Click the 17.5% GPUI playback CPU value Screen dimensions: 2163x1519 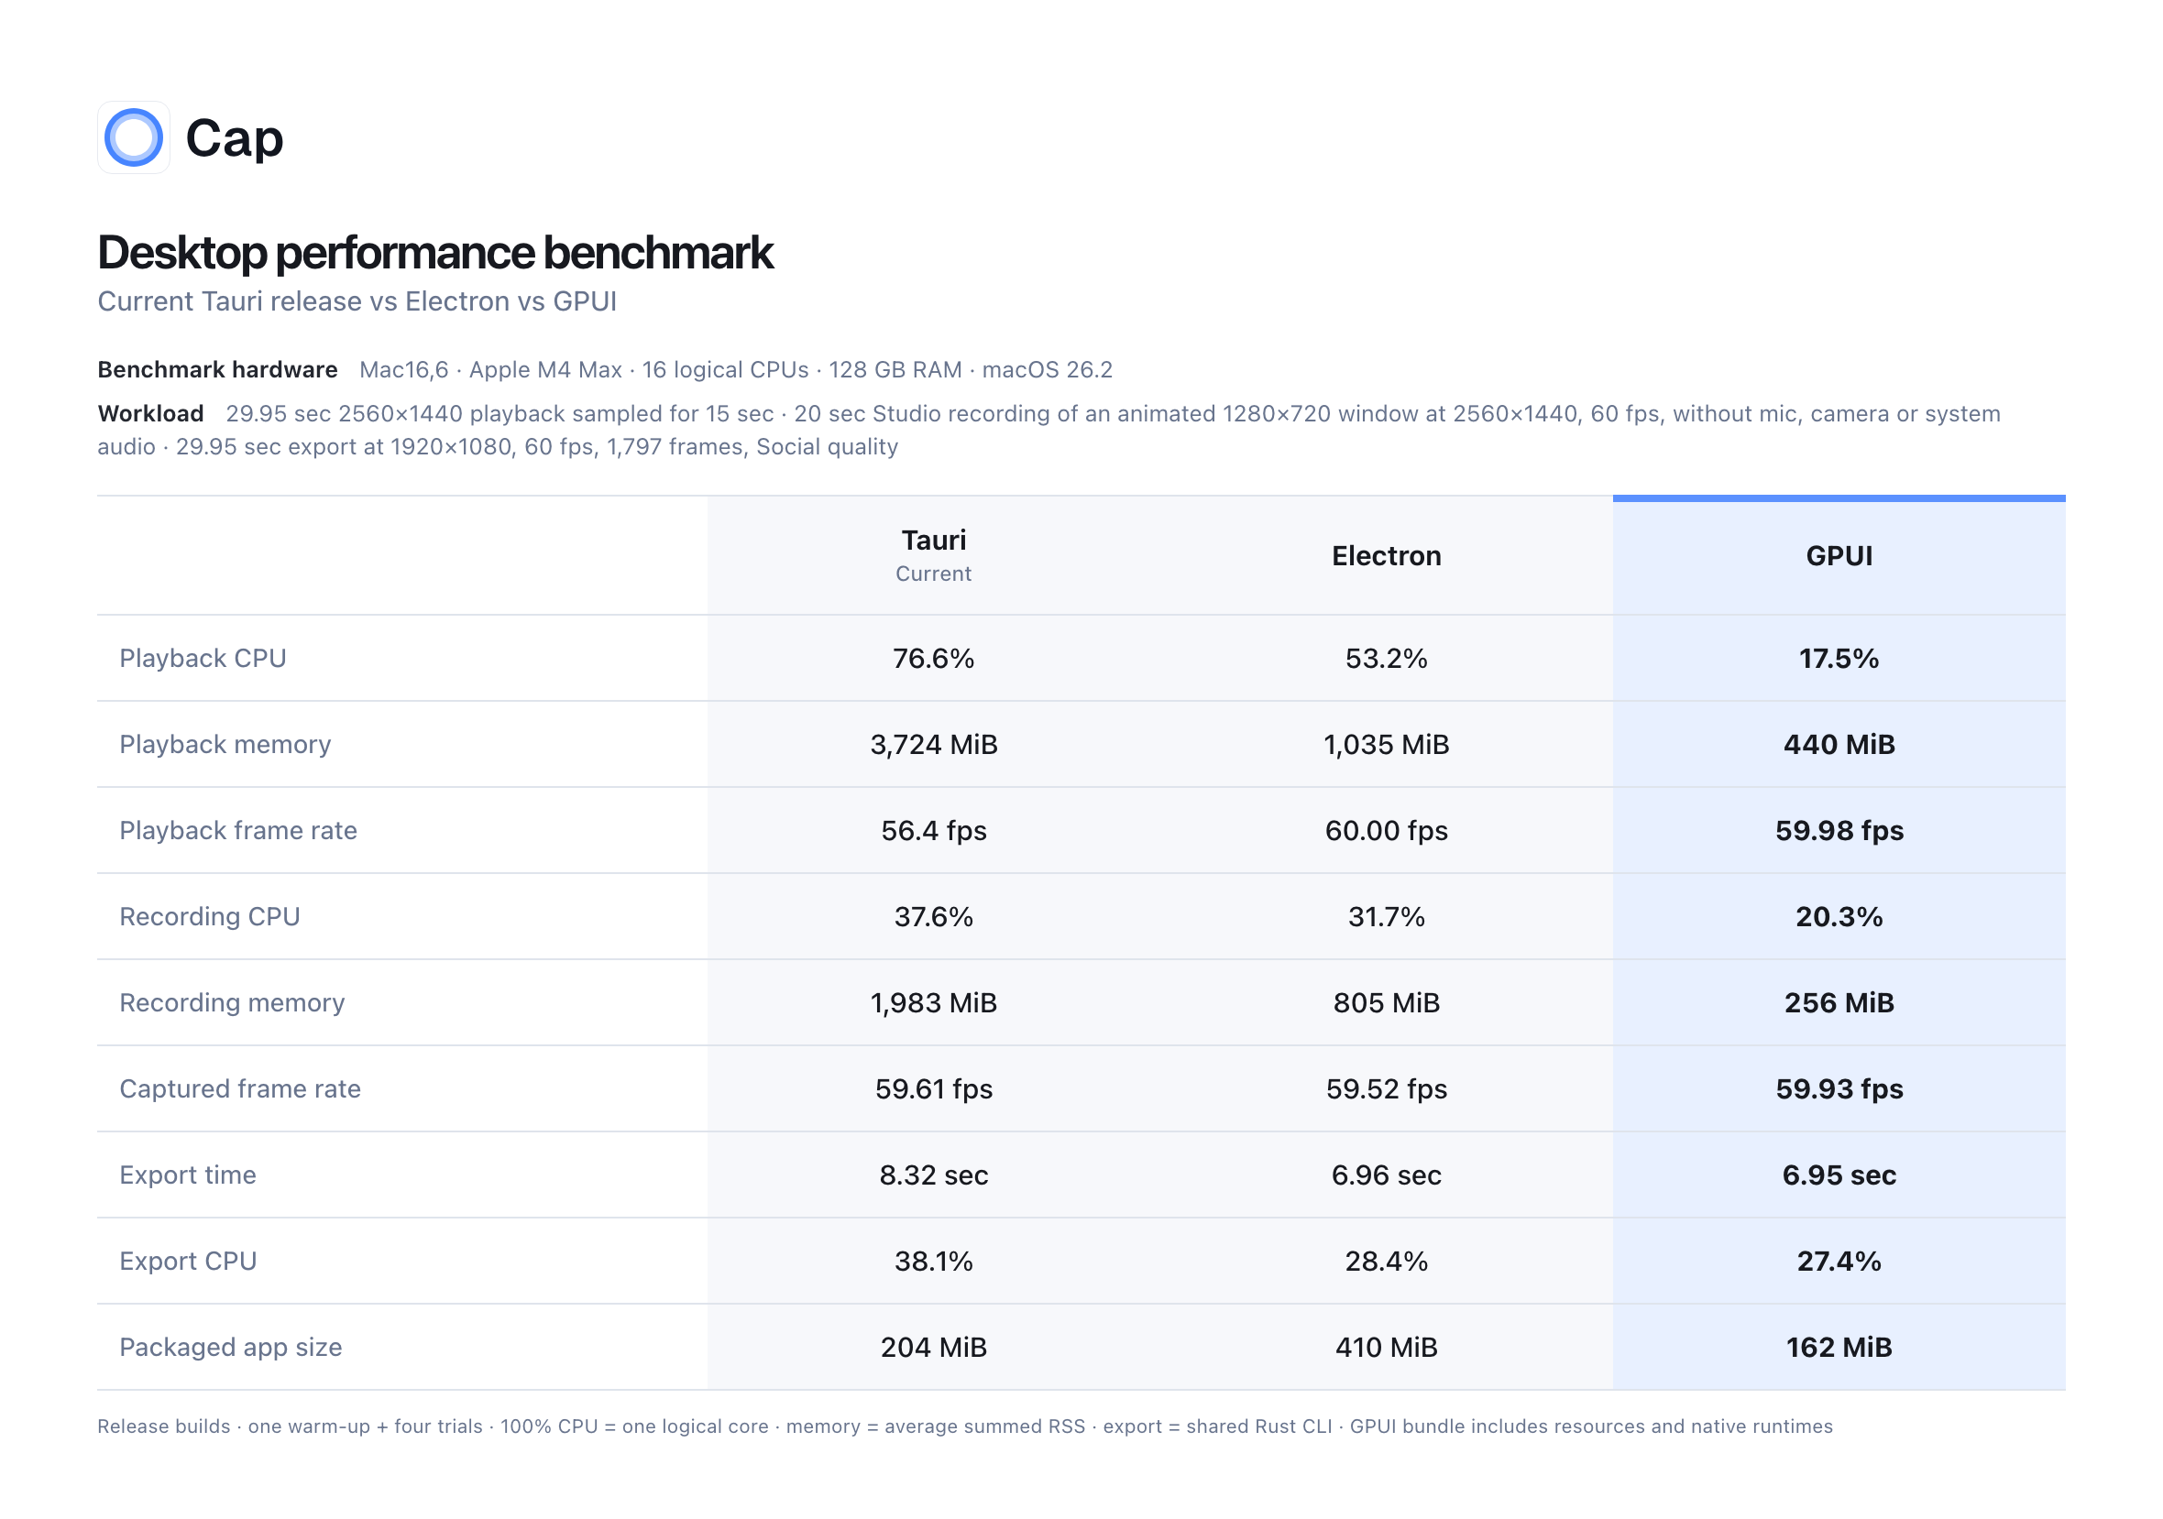click(1839, 659)
